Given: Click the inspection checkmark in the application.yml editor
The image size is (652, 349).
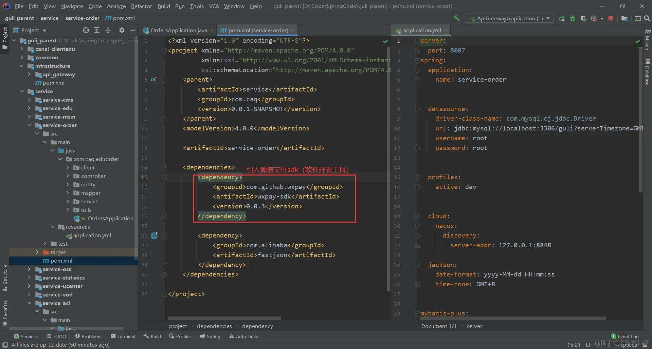Looking at the screenshot, I should coord(638,41).
